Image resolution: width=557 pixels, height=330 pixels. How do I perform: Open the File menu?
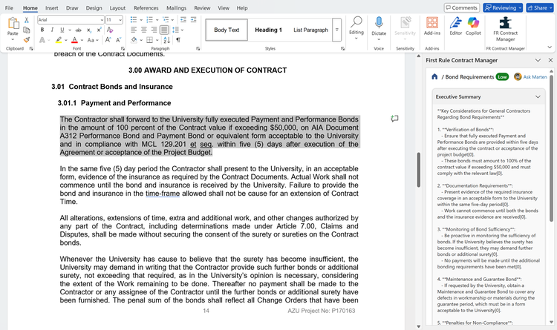(9, 8)
